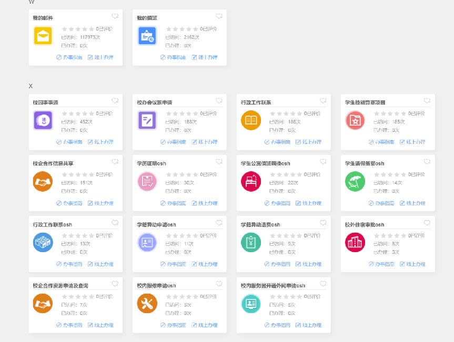Open 办事指南 on 校企合作资源申请及查询 card
The width and height of the screenshot is (454, 342).
69,325
